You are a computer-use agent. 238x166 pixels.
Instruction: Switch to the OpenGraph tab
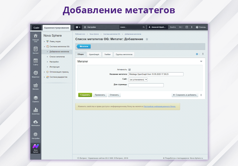click(94, 55)
